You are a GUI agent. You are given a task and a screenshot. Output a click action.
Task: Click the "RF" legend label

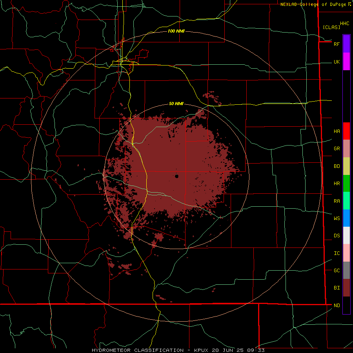337,44
